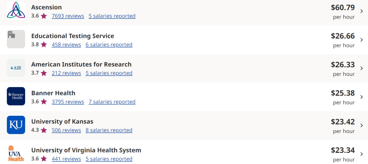Open the University of Virginia Health System chevron

coord(362,154)
